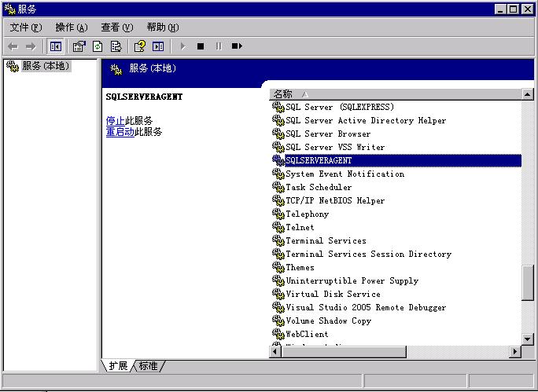Switch to the 标准 tab

[149, 365]
